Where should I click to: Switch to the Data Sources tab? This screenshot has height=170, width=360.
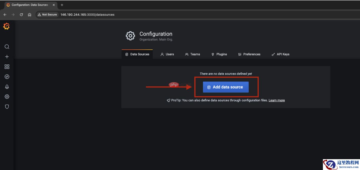click(137, 54)
